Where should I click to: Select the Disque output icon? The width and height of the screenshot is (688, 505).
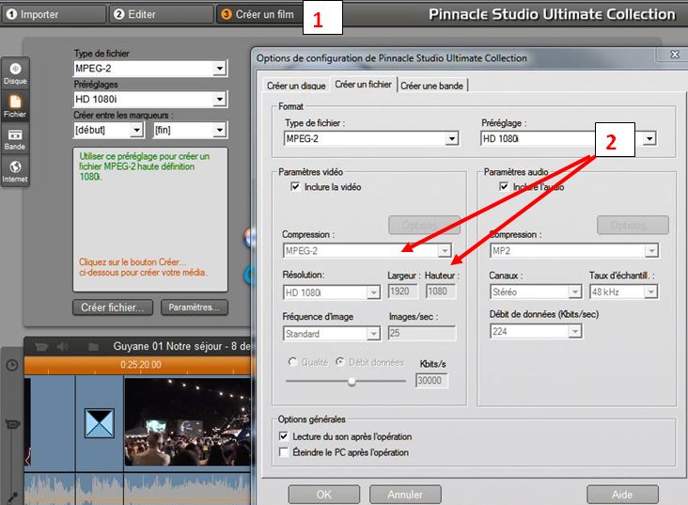pyautogui.click(x=15, y=73)
